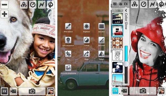This screenshot has height=96, width=166.
Task: Click the dark lower part of effect slider
Action: 126,75
